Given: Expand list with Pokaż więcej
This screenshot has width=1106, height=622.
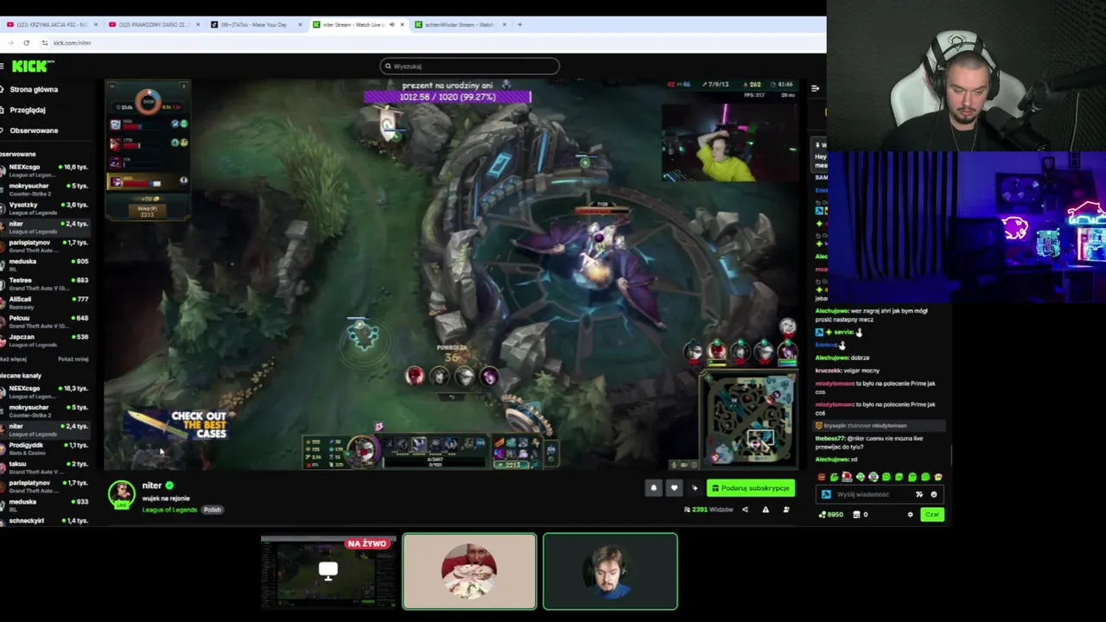Looking at the screenshot, I should [x=13, y=359].
